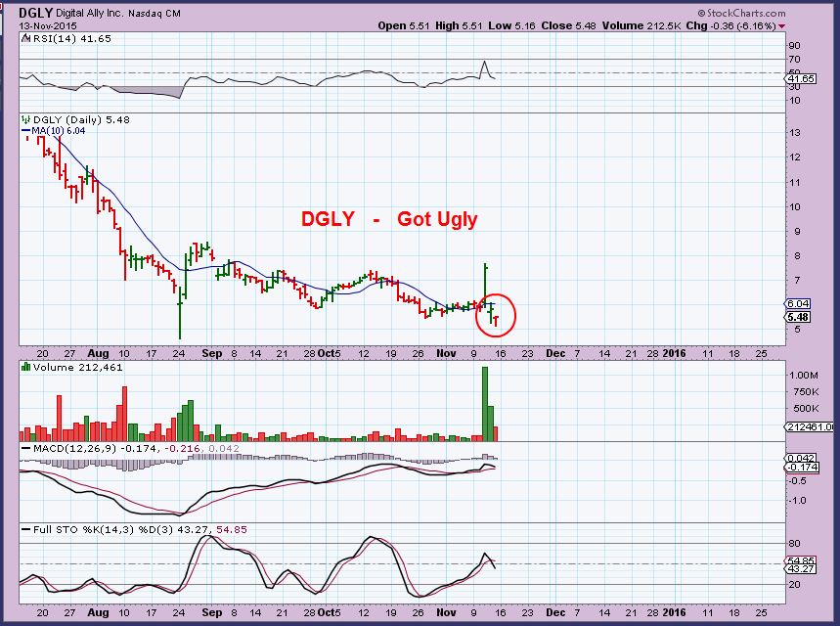Click the candlestick icon next to DGLY (Daily)
The height and width of the screenshot is (626, 840).
[25, 119]
